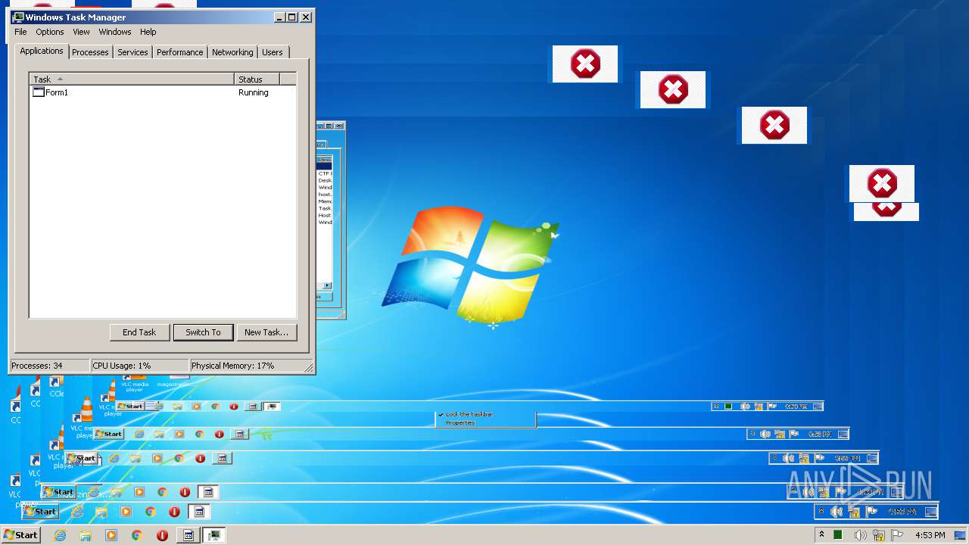Click the Form1 window icon in task list
This screenshot has height=545, width=969.
[39, 92]
